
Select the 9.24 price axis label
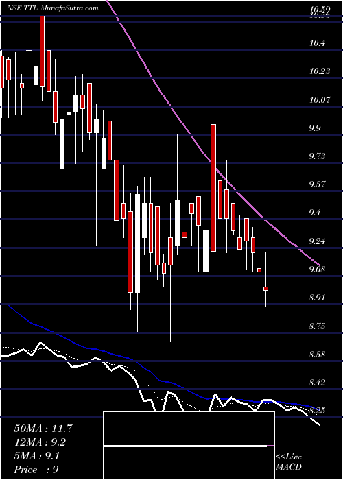point(318,241)
